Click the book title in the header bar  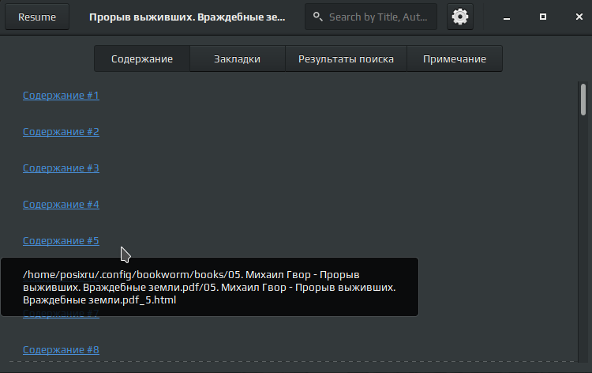pyautogui.click(x=187, y=17)
